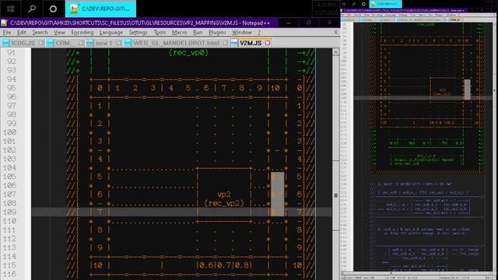Click line number 100 in the margin
Screen dimensions: 498x280
9,132
